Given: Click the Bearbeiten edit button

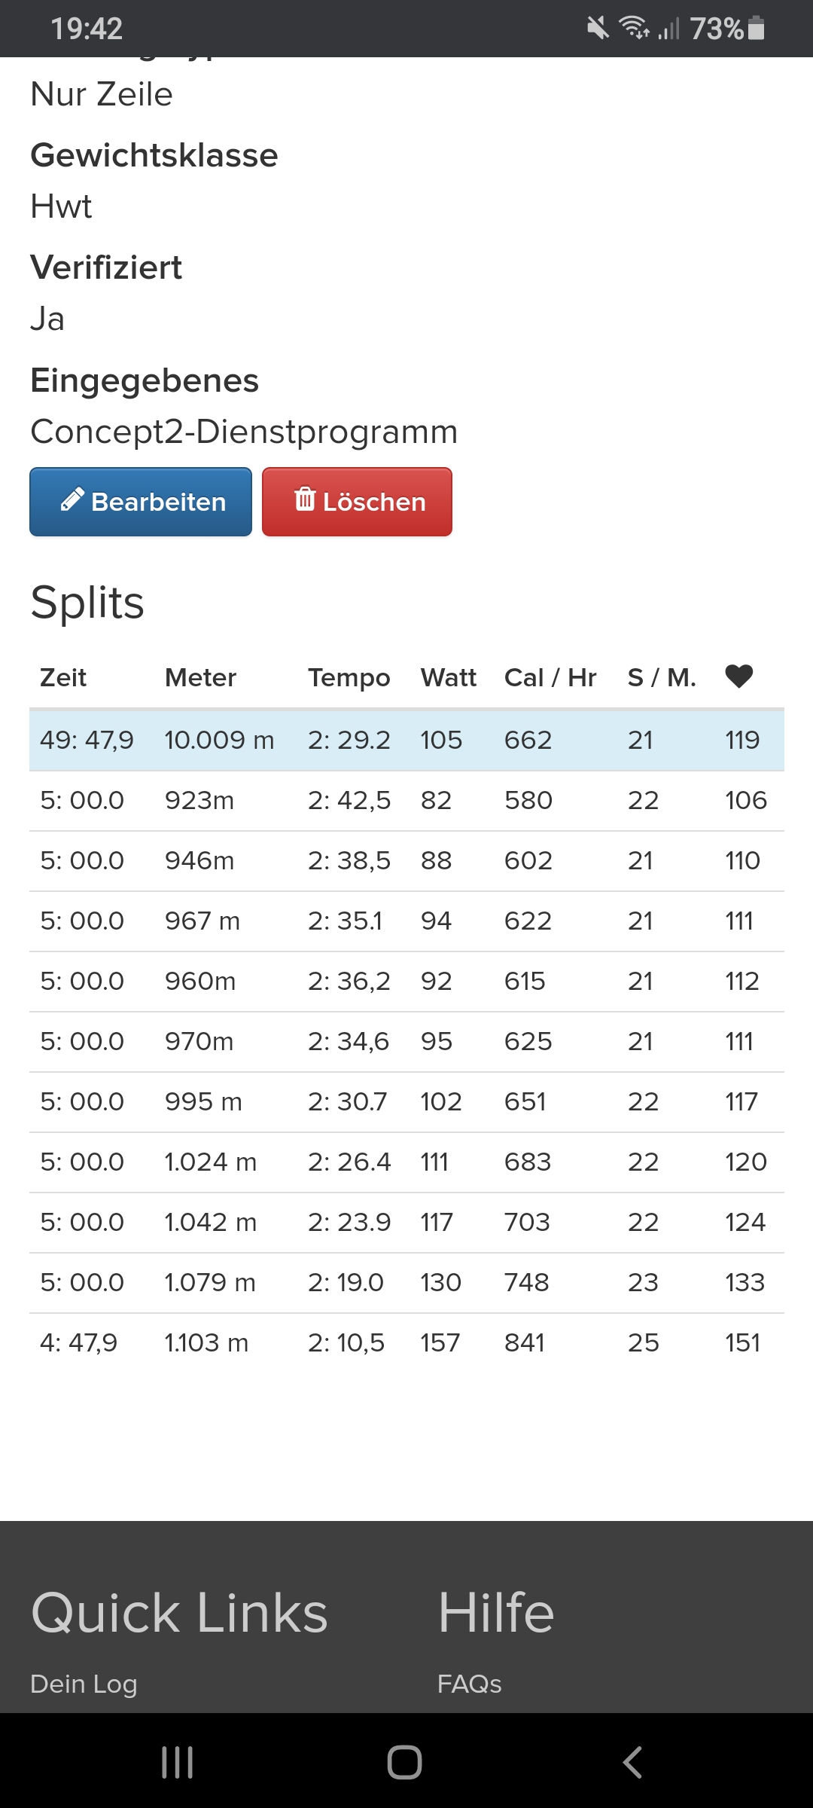Looking at the screenshot, I should click(141, 502).
